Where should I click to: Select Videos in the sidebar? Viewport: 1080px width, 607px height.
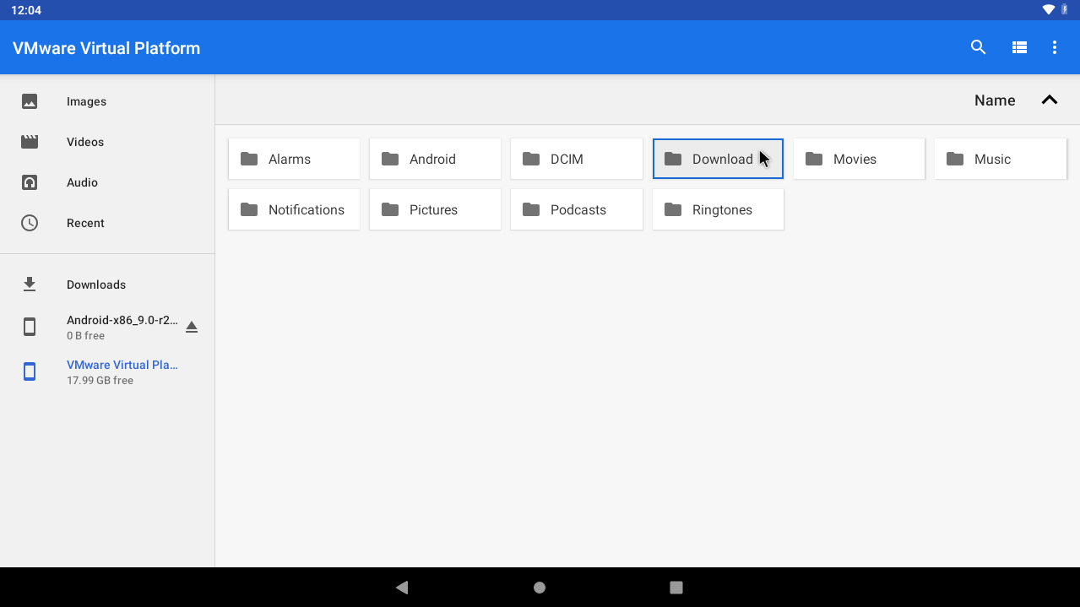[x=107, y=142]
